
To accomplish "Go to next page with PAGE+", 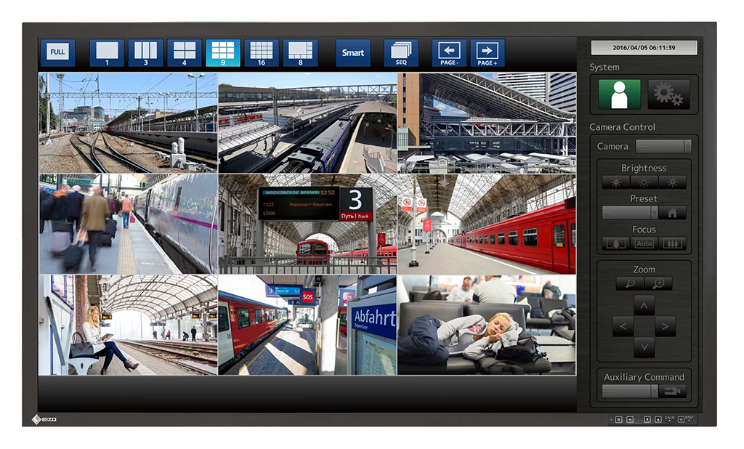I will point(488,52).
